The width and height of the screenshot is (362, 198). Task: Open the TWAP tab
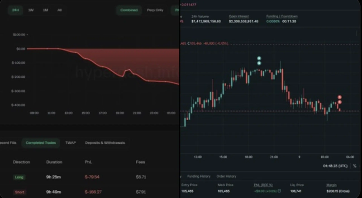click(x=70, y=143)
